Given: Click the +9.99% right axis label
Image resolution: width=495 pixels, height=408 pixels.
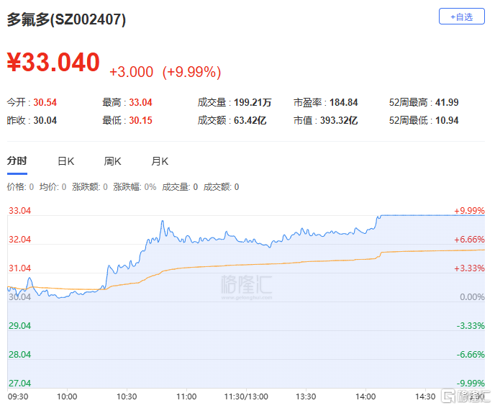Looking at the screenshot, I should pyautogui.click(x=469, y=210).
